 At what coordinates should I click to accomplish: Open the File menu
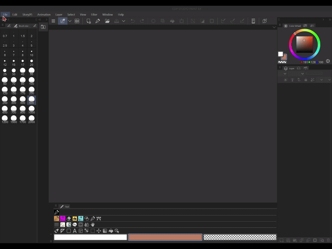pyautogui.click(x=5, y=15)
